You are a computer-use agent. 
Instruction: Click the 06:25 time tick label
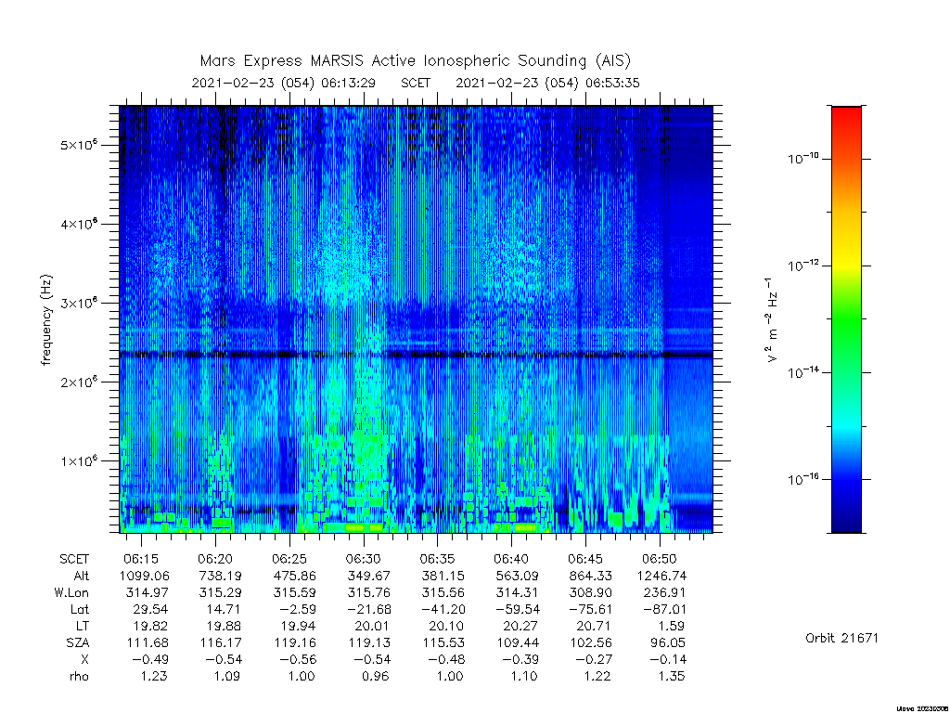[x=289, y=559]
